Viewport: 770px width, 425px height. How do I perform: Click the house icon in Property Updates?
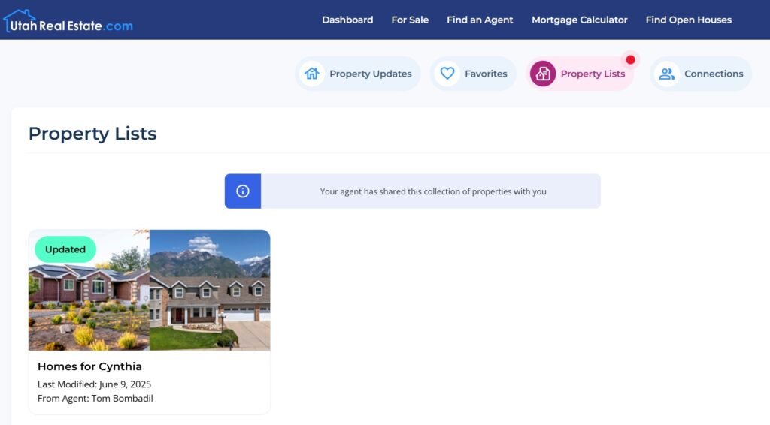[x=312, y=74]
